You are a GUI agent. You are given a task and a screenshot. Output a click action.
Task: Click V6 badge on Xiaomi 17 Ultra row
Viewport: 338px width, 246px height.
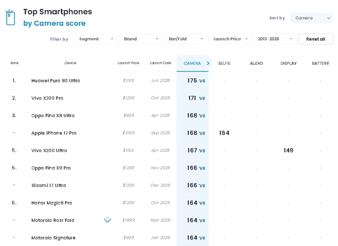point(202,186)
